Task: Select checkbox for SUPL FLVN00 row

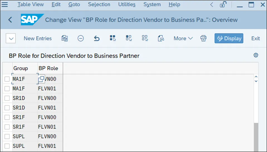Action: pyautogui.click(x=7, y=136)
